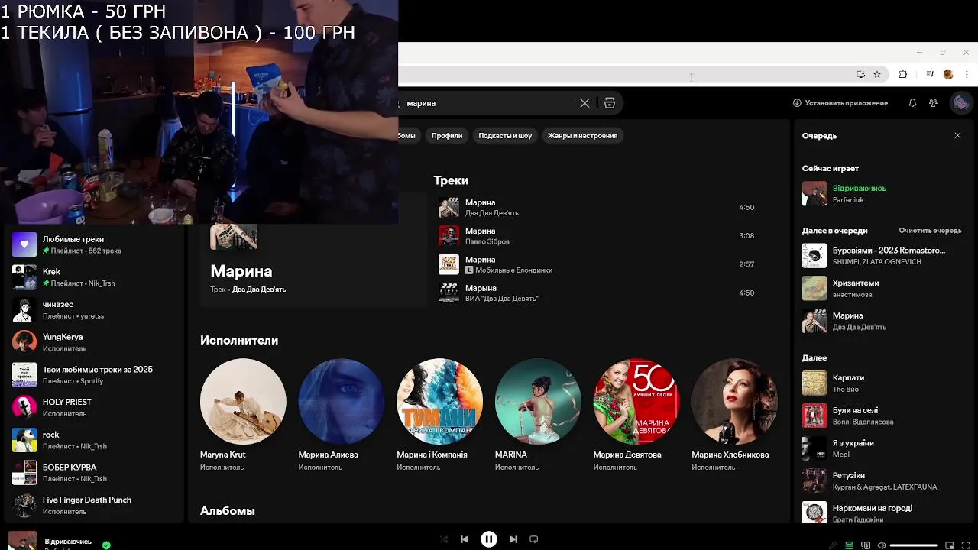Select the Профили filter tab
Screen dimensions: 978x550
tap(447, 136)
